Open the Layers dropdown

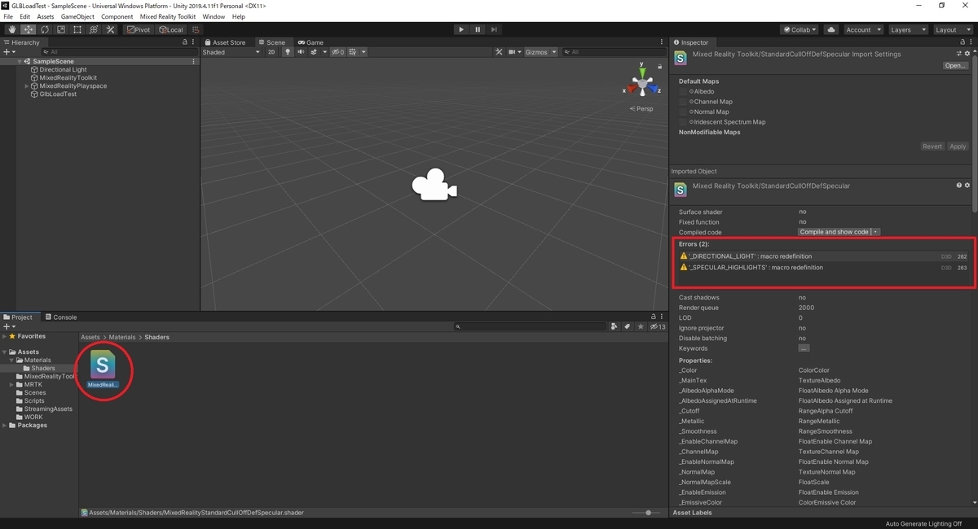click(x=907, y=30)
